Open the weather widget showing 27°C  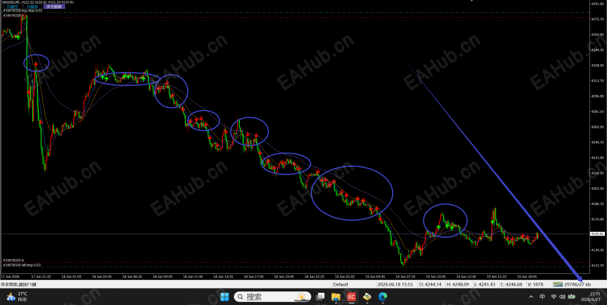(18, 296)
